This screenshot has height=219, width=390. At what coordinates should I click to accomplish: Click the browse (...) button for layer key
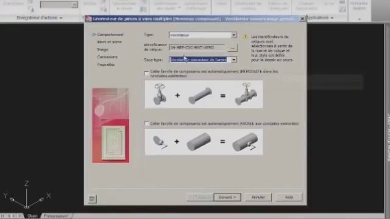232,47
